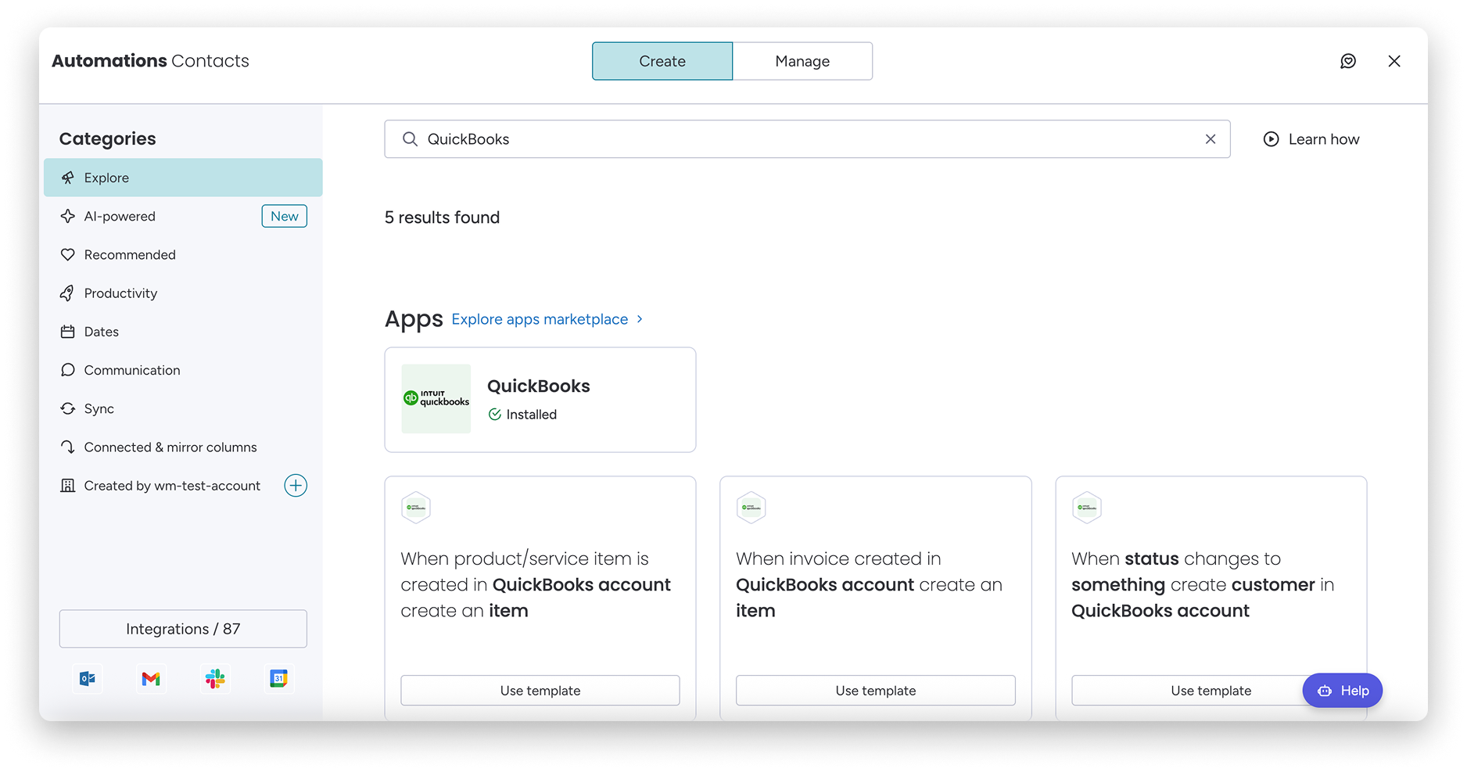Click QuickBooks icon on invoice created card
The width and height of the screenshot is (1467, 772).
(x=751, y=508)
